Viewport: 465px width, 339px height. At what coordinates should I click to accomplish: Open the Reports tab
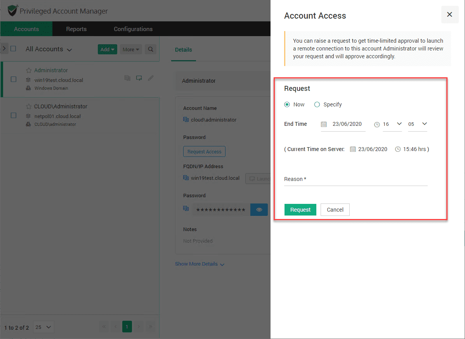(76, 29)
